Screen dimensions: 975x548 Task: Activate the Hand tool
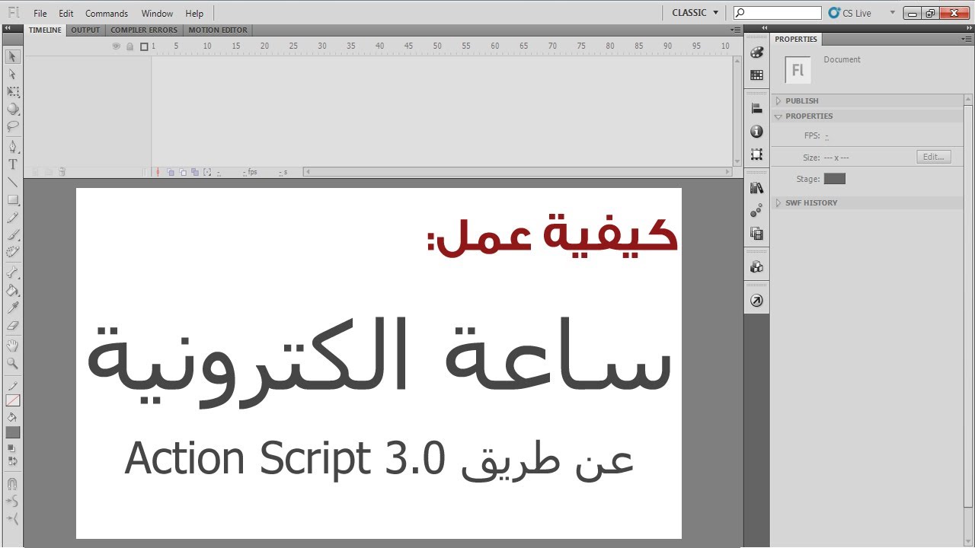pos(13,346)
